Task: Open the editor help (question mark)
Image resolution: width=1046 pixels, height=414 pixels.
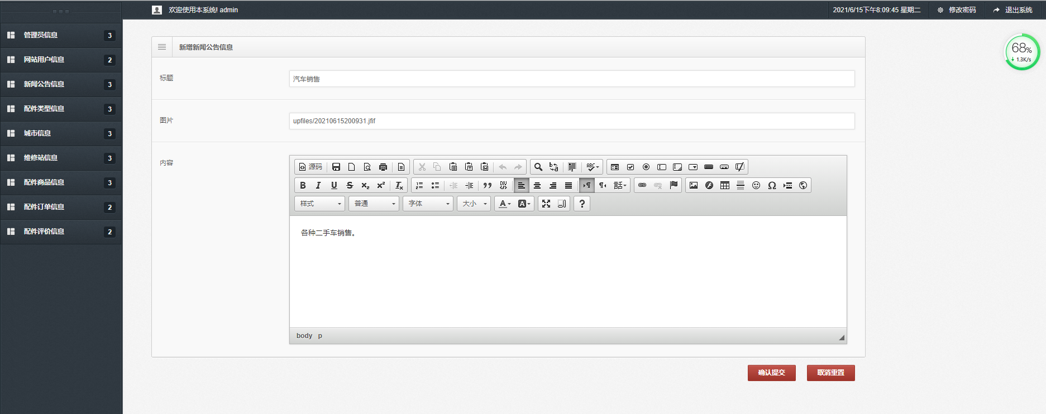Action: click(582, 204)
